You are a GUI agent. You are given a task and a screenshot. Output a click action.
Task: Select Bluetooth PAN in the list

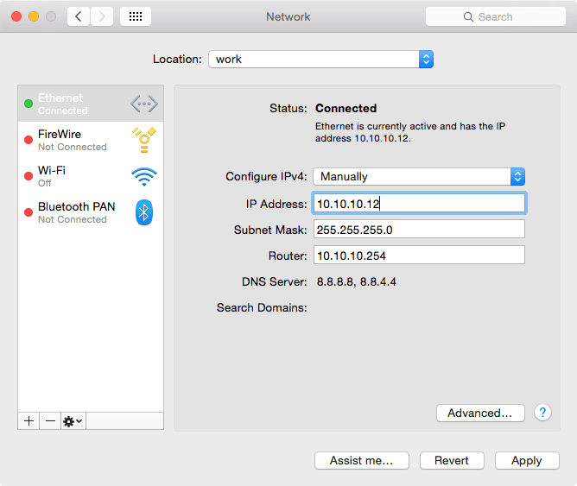click(x=91, y=212)
